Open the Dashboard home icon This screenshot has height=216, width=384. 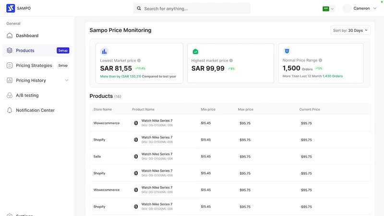click(10, 36)
